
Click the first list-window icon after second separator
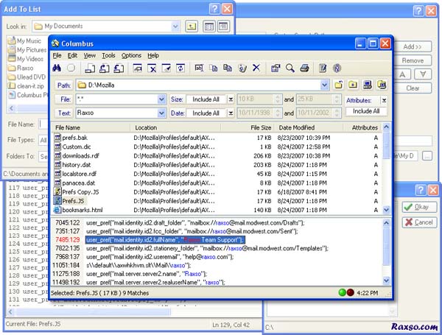click(138, 68)
